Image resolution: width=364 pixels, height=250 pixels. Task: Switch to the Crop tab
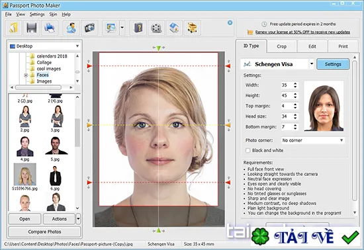click(281, 46)
